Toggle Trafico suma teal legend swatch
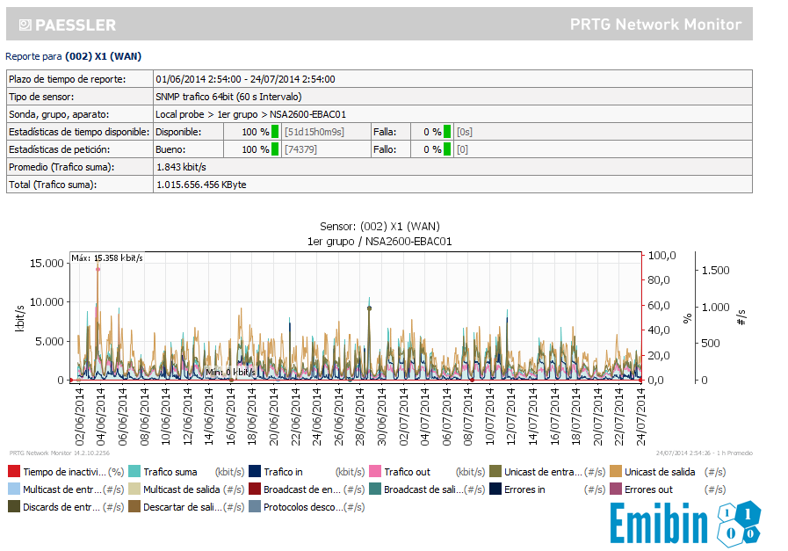 [x=134, y=472]
